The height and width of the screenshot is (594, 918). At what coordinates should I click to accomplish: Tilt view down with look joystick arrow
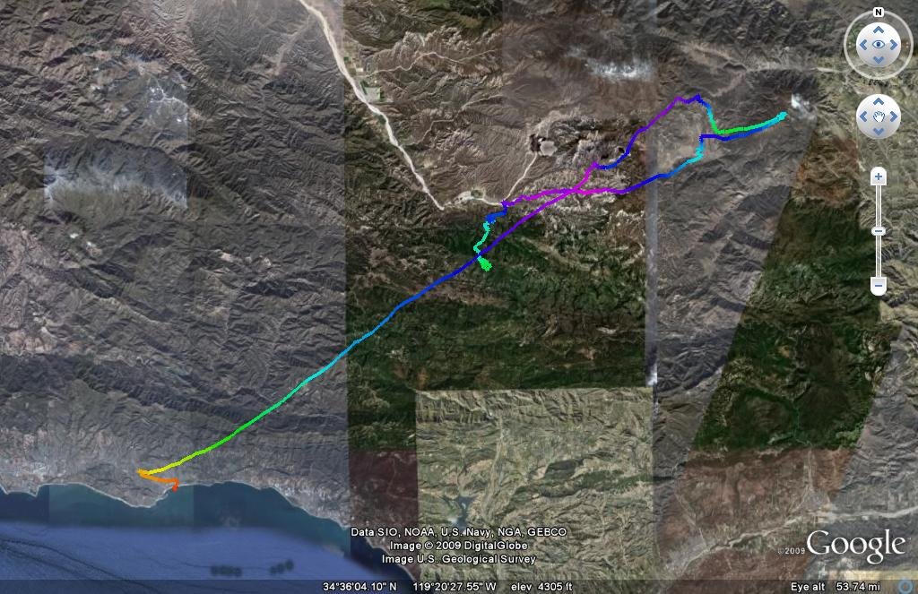pyautogui.click(x=879, y=60)
